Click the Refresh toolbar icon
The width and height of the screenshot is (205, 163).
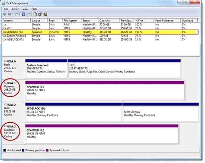[35, 14]
